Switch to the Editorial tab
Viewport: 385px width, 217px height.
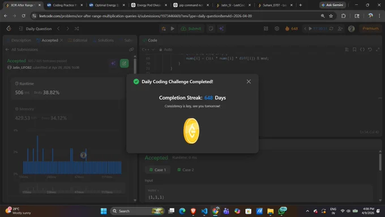coord(78,40)
